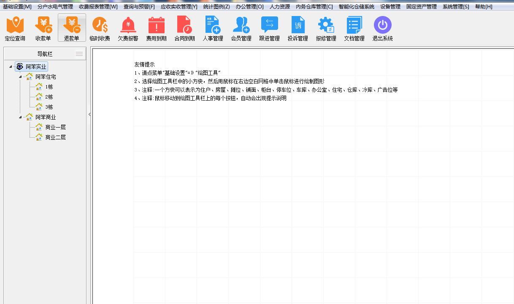Click hint line 1 about 绘图工具
The image size is (514, 304).
(x=177, y=73)
